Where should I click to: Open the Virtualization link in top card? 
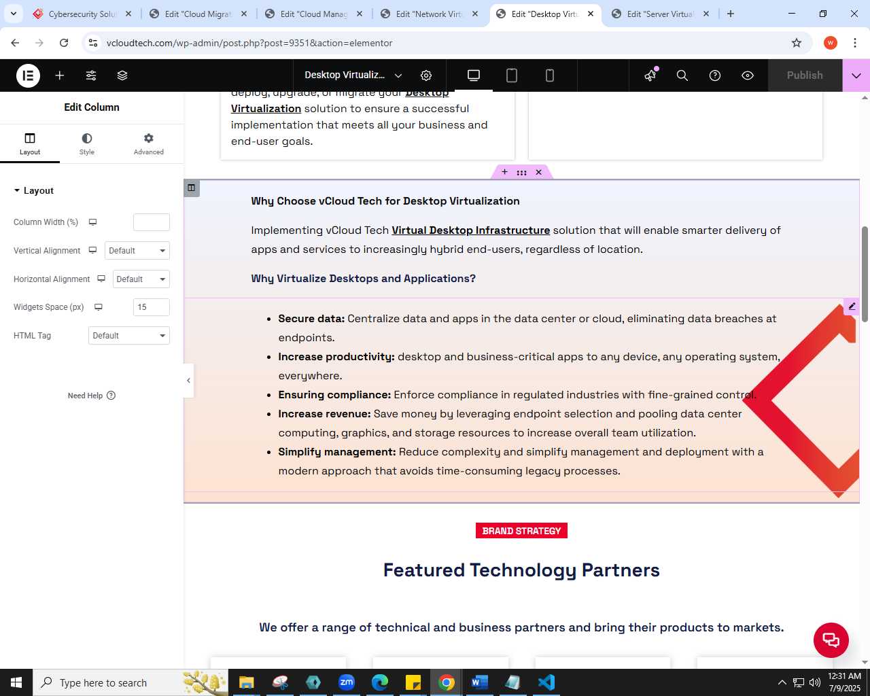point(266,109)
